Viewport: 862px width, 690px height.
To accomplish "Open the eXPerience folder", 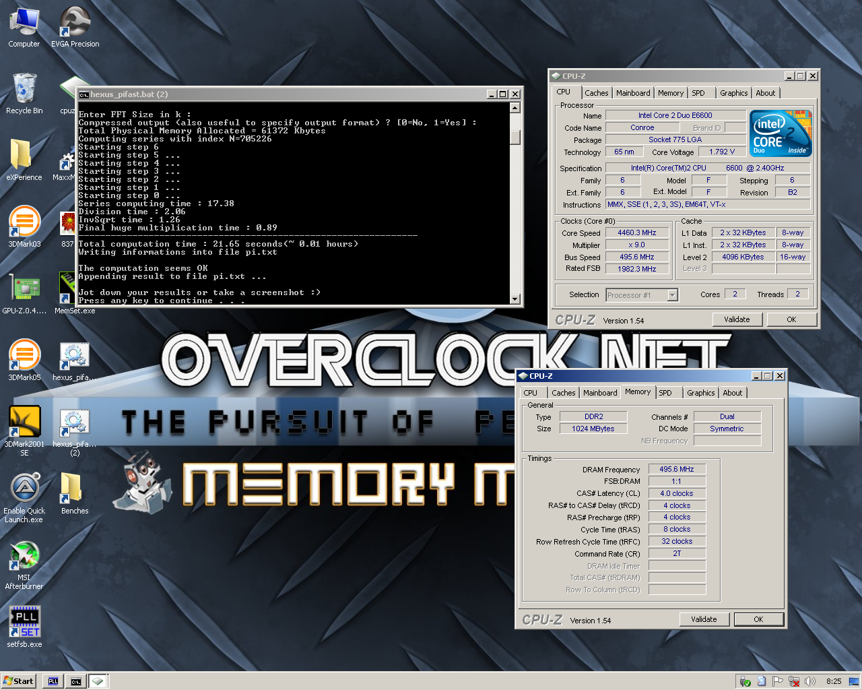I will point(24,160).
